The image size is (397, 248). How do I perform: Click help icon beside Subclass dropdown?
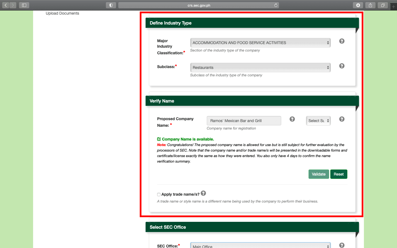(342, 66)
